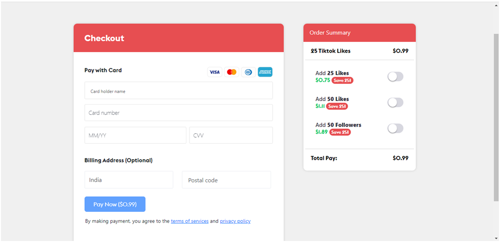Select the Postal code field
Screen dimensions: 500x242
point(226,180)
